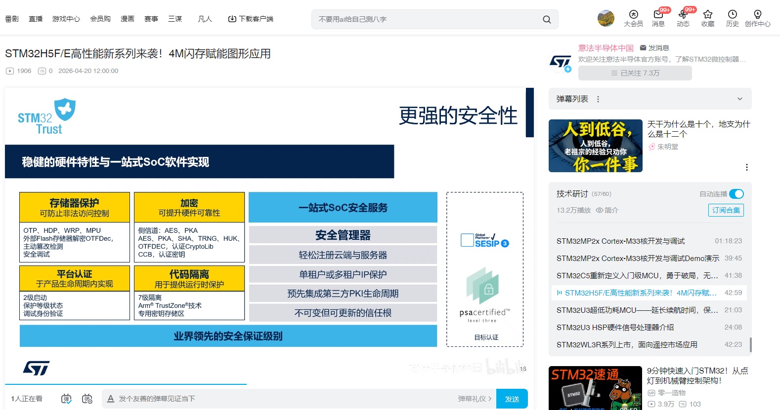Open the 三谋 navigation item

[175, 19]
